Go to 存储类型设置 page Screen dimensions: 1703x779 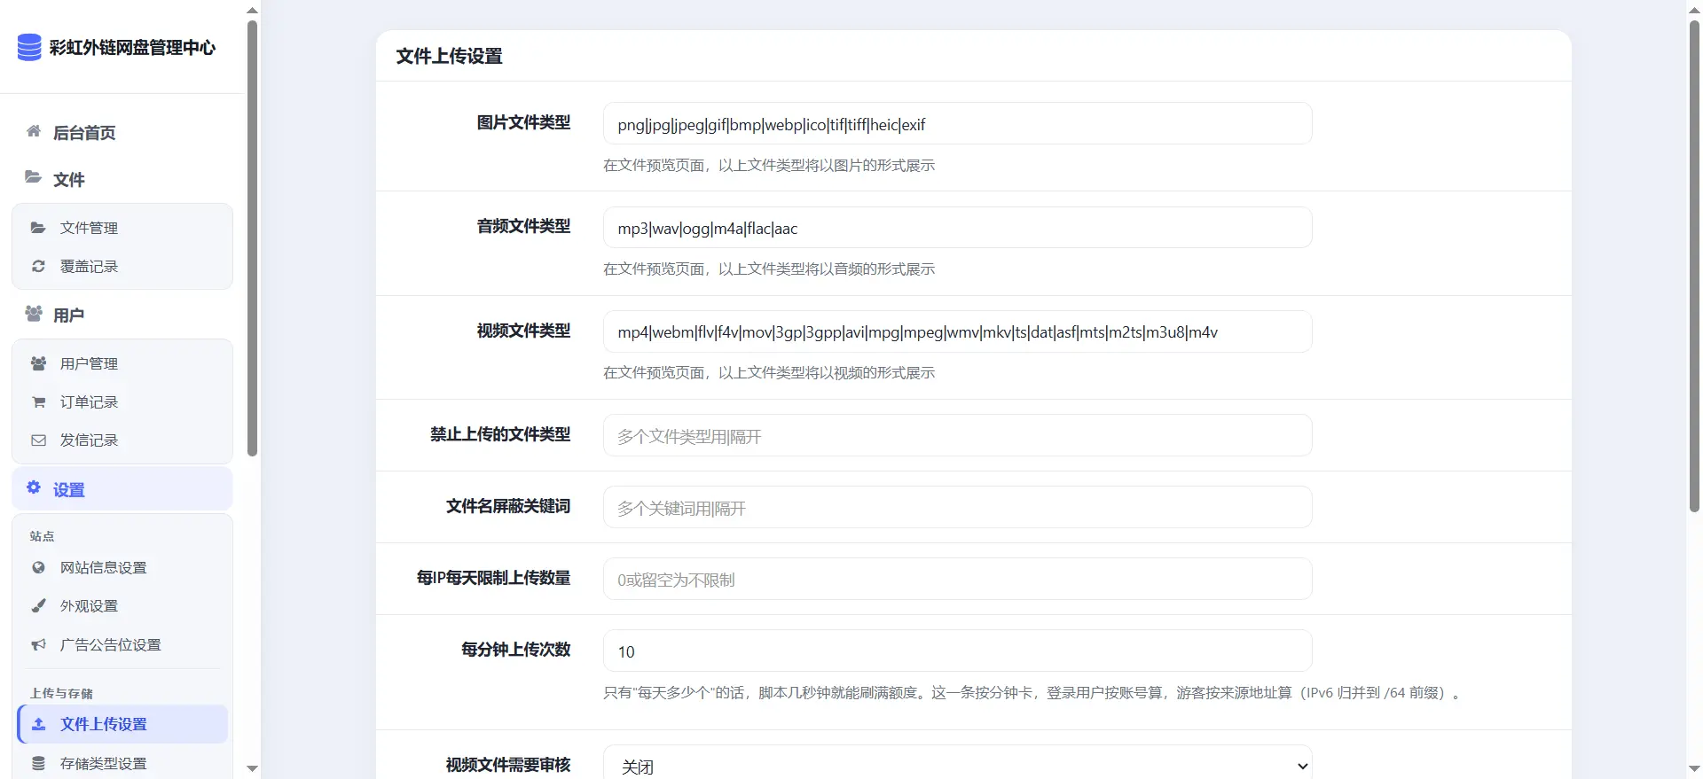point(122,763)
